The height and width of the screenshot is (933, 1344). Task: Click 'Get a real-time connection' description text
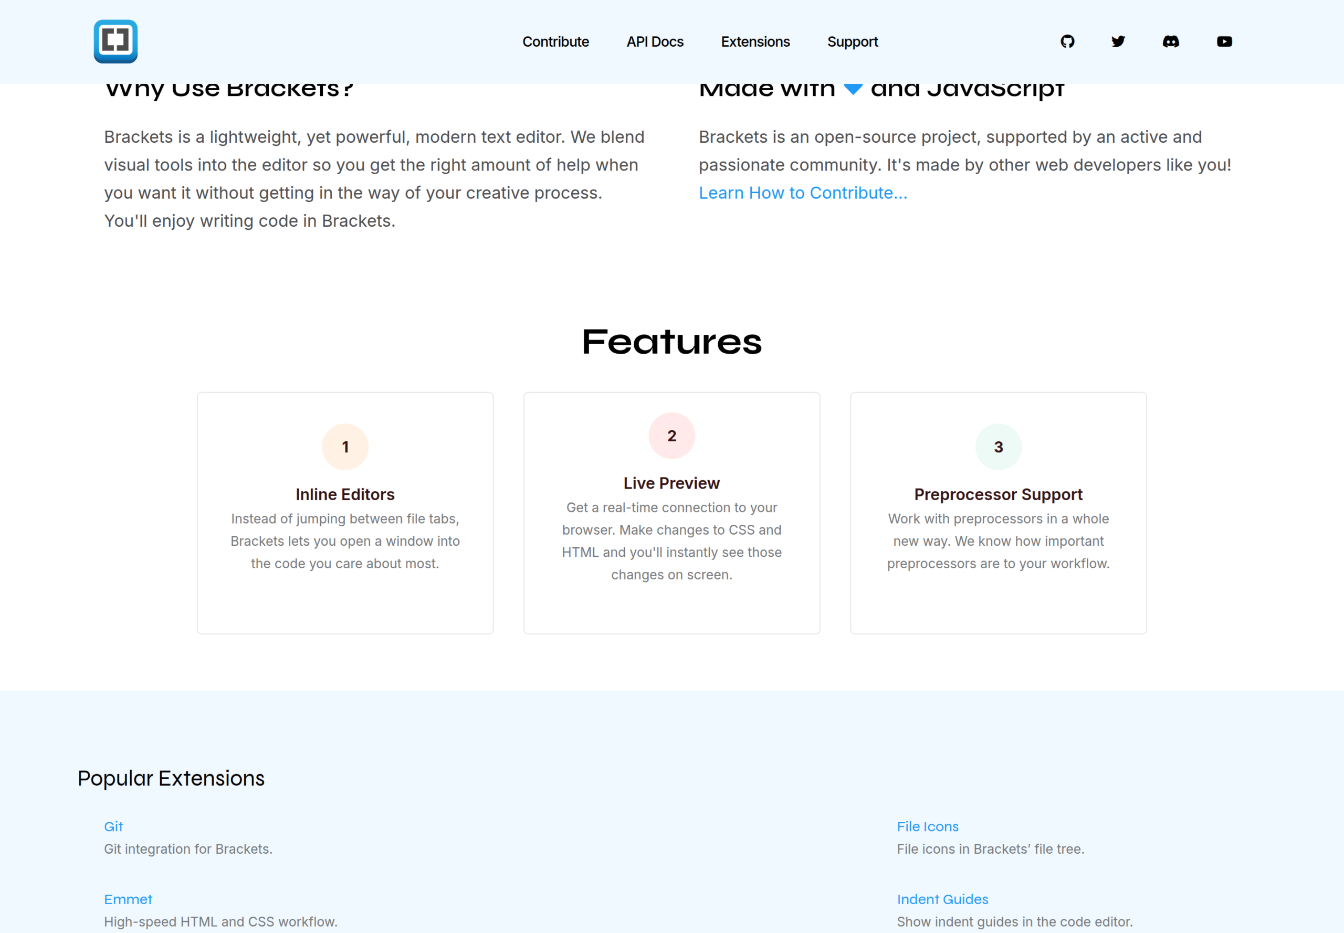click(x=671, y=542)
